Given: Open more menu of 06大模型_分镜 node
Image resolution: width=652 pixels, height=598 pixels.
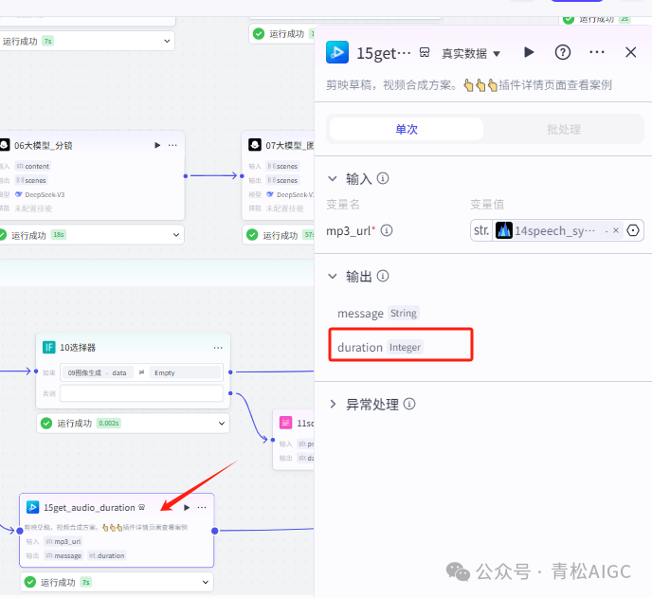Looking at the screenshot, I should [172, 145].
